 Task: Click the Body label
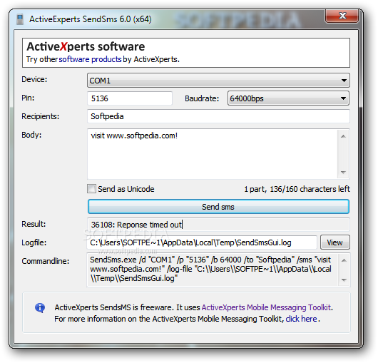pos(31,135)
